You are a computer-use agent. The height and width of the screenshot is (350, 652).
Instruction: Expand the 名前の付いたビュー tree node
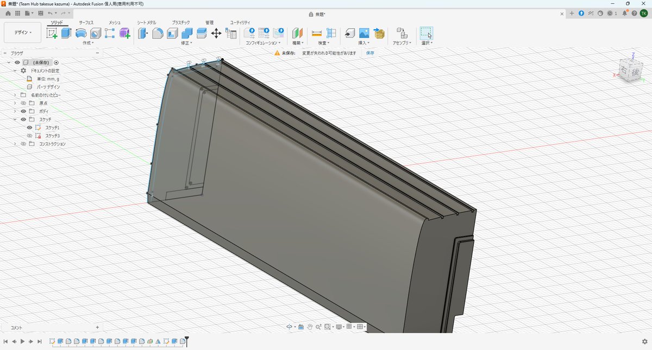15,95
